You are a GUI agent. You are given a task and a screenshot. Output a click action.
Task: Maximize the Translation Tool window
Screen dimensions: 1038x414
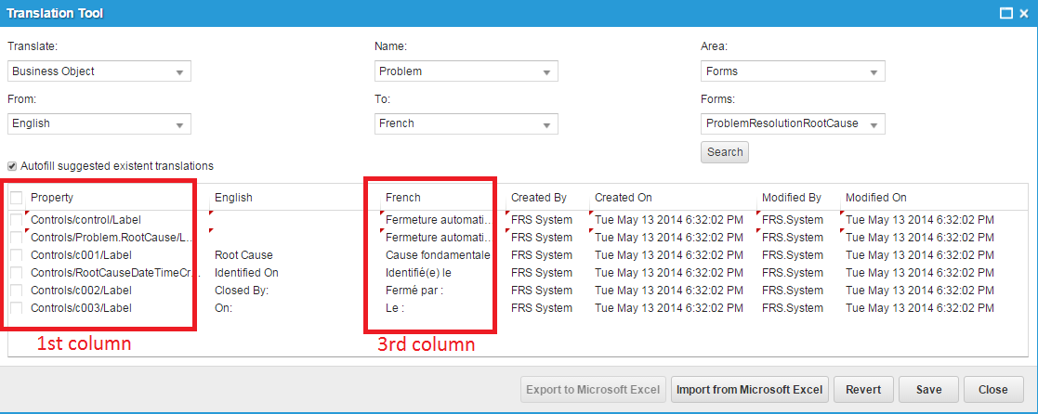click(1005, 14)
